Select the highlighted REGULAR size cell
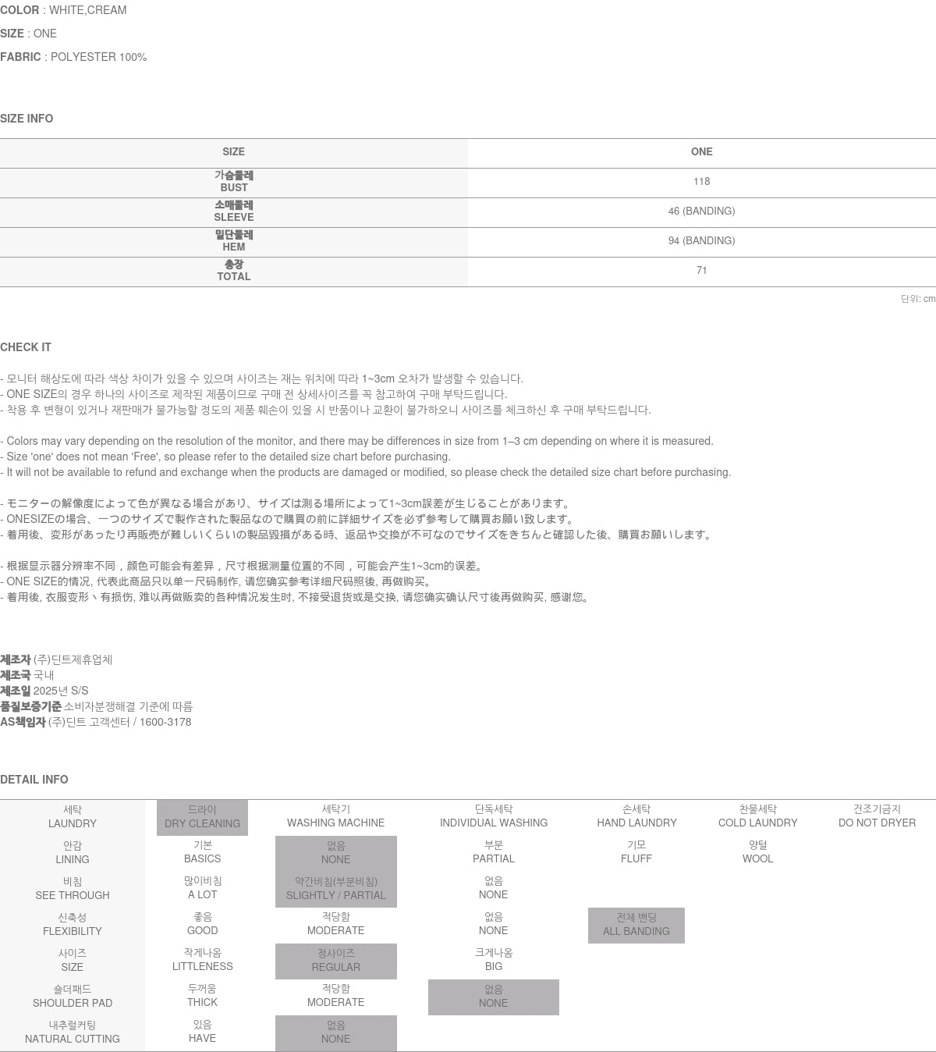 tap(335, 961)
